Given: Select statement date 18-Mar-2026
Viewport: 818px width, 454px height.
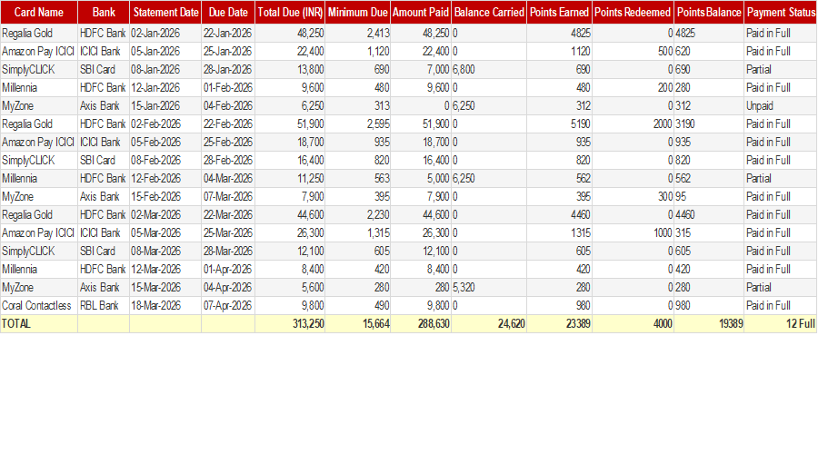Looking at the screenshot, I should click(x=165, y=305).
